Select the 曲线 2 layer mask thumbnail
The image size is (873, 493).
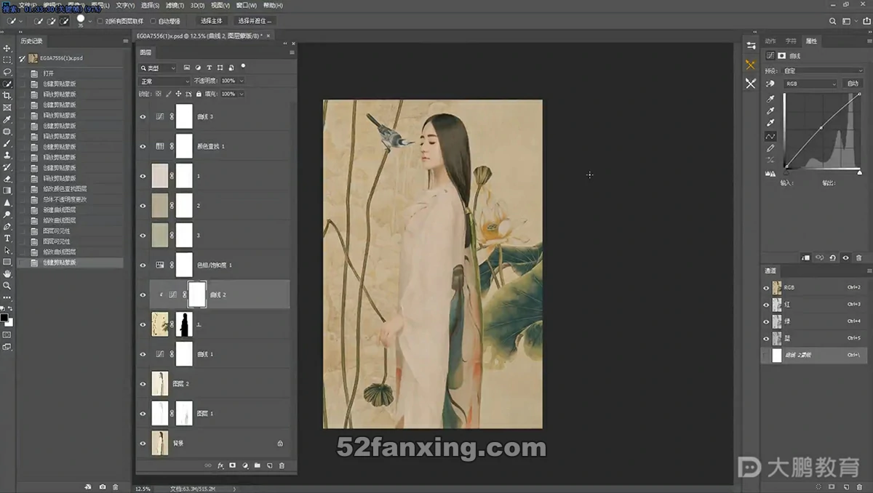[x=197, y=294]
